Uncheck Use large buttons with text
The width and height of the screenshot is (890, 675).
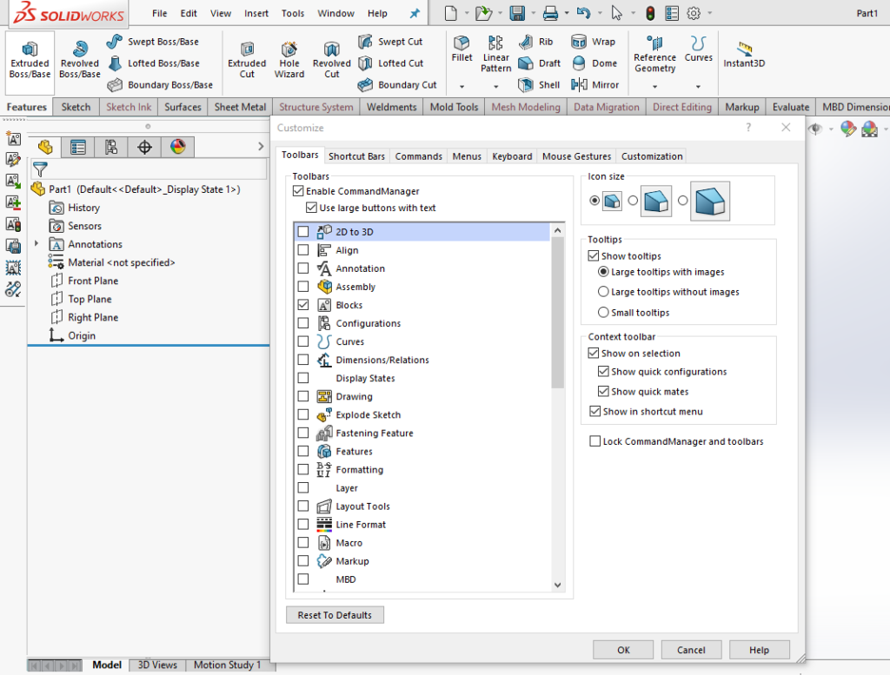[x=311, y=208]
